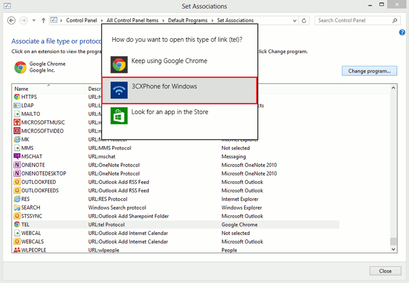Image resolution: width=409 pixels, height=283 pixels.
Task: Click the OneNote icon beside ONENOTE
Action: coord(17,165)
